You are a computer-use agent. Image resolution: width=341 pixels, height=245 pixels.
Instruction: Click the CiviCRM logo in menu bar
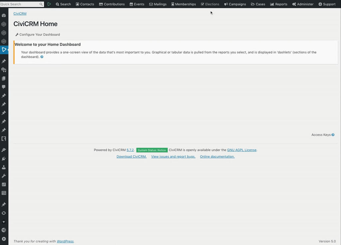click(x=49, y=4)
